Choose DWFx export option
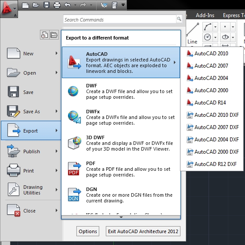 tap(121, 117)
